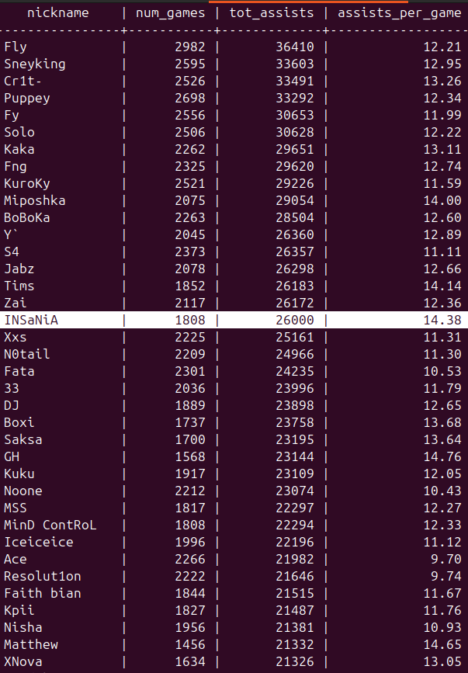Image resolution: width=468 pixels, height=673 pixels.
Task: Click the MinD ContRoL nickname
Action: point(50,525)
